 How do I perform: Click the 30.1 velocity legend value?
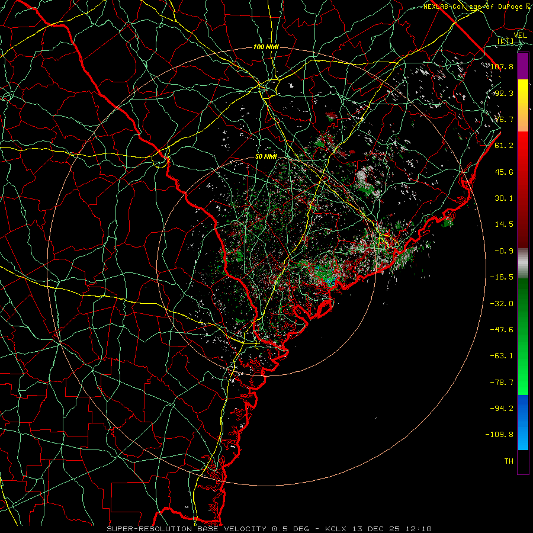(x=504, y=198)
